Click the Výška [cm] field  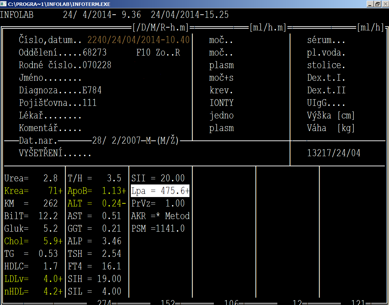[x=331, y=116]
